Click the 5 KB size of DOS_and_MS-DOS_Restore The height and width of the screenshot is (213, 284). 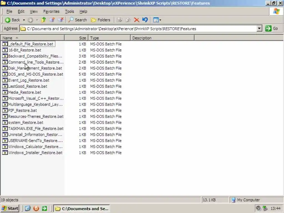point(82,74)
